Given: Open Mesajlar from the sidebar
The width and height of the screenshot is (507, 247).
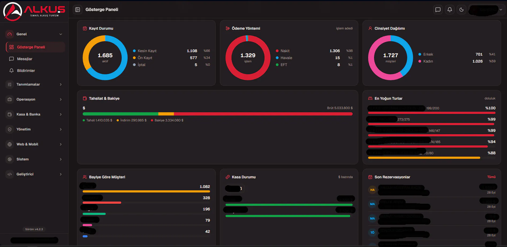Looking at the screenshot, I should tap(35, 59).
